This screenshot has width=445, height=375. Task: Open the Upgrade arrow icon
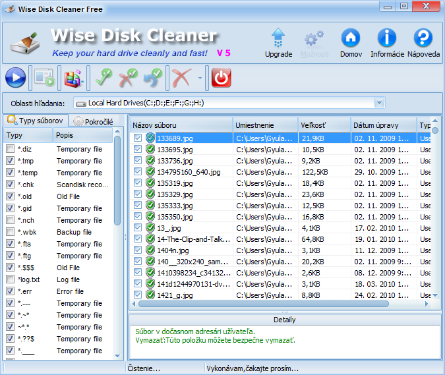[278, 40]
